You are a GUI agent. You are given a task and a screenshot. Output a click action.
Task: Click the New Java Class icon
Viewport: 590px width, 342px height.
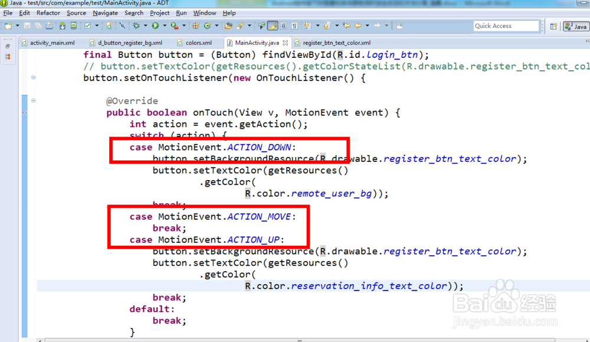207,25
